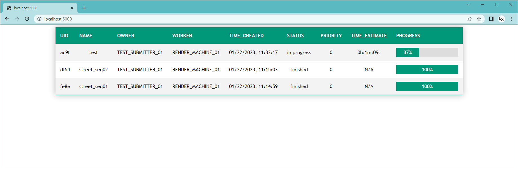The width and height of the screenshot is (518, 169).
Task: Click the PROGRESS column header
Action: [x=408, y=36]
